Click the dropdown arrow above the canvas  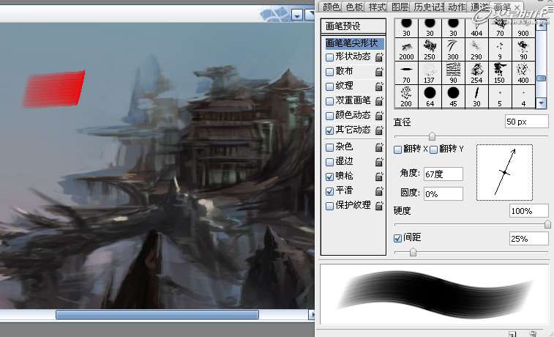tap(297, 15)
